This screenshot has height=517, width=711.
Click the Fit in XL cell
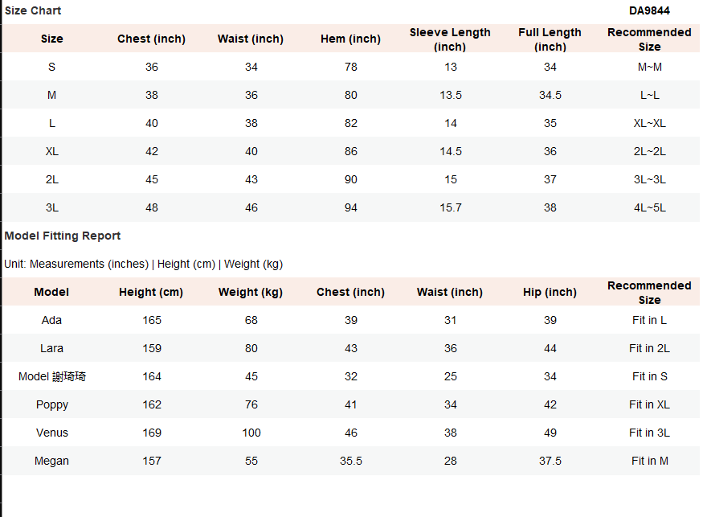(x=649, y=404)
